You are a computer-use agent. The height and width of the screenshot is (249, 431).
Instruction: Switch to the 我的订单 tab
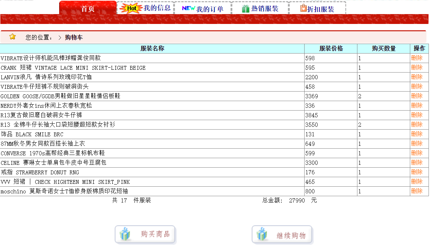[202, 8]
